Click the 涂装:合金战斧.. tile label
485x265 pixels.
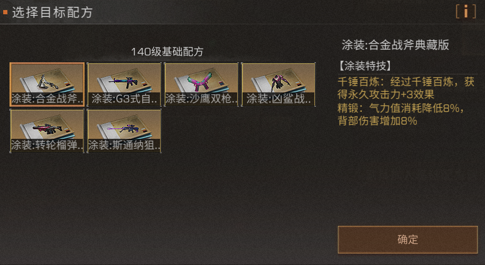[x=47, y=99]
